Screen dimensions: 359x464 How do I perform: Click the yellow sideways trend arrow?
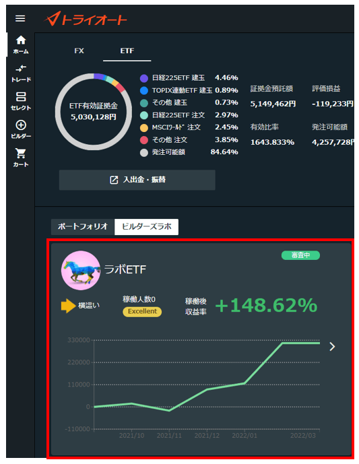(x=69, y=306)
